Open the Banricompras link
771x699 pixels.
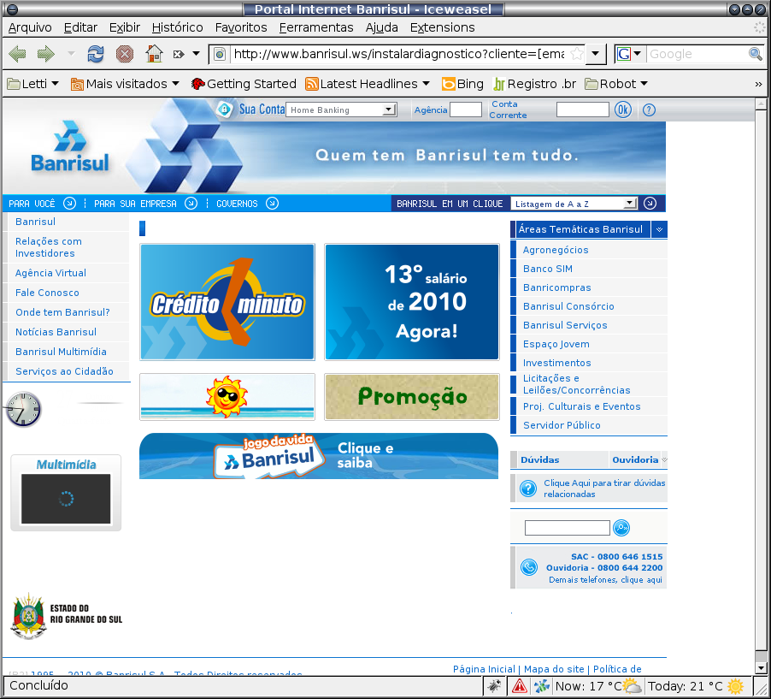pyautogui.click(x=556, y=287)
